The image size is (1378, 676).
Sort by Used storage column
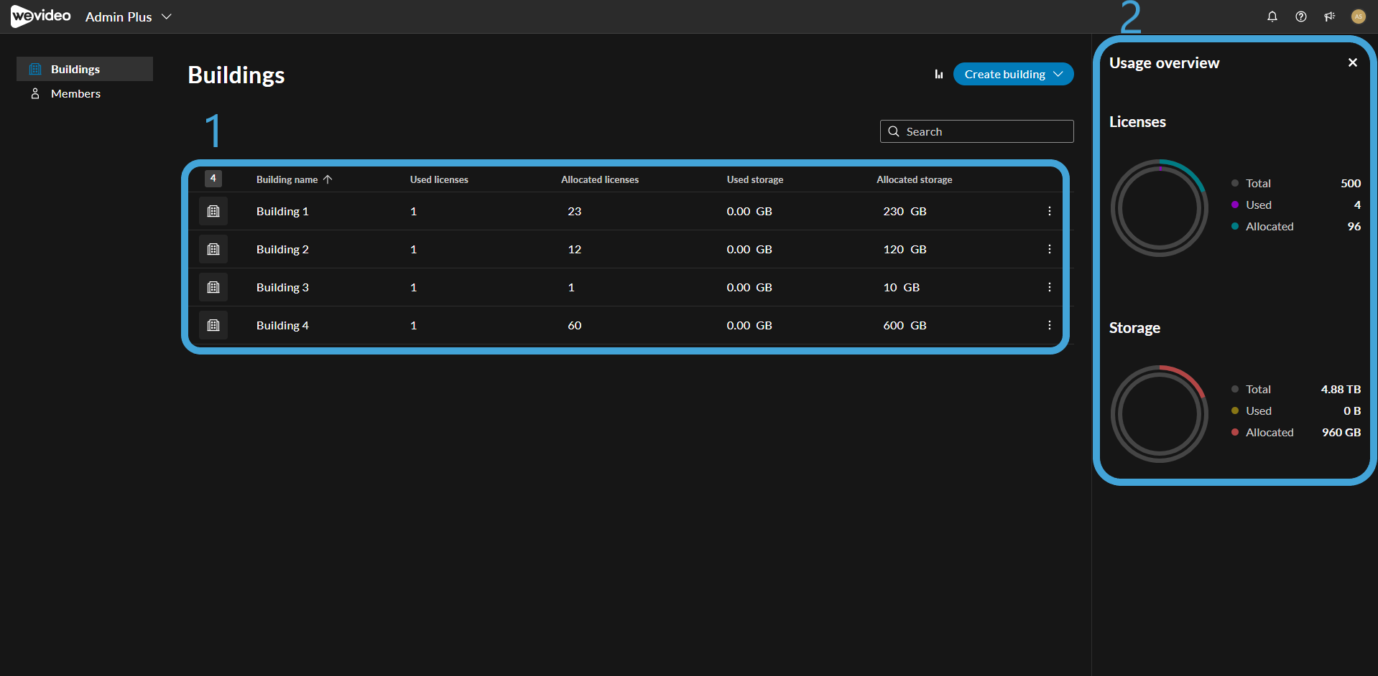coord(755,179)
